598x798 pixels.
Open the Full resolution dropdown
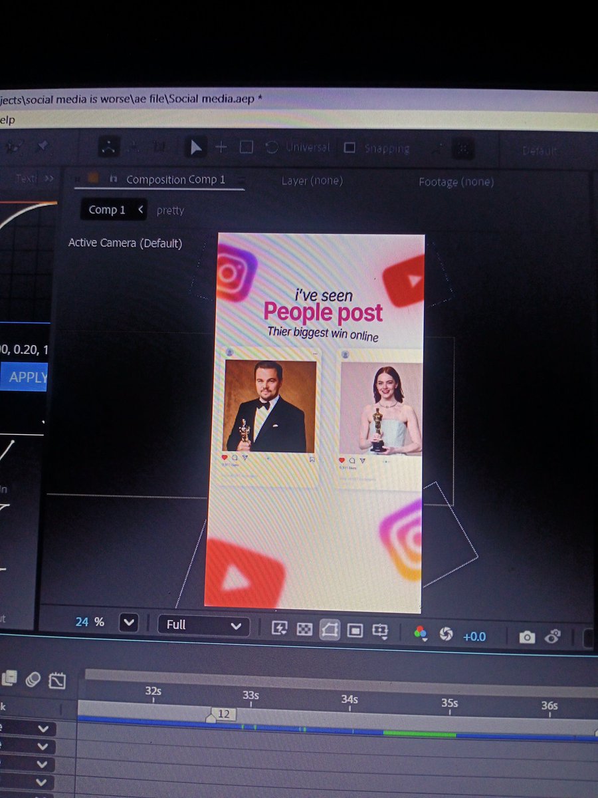coord(203,625)
